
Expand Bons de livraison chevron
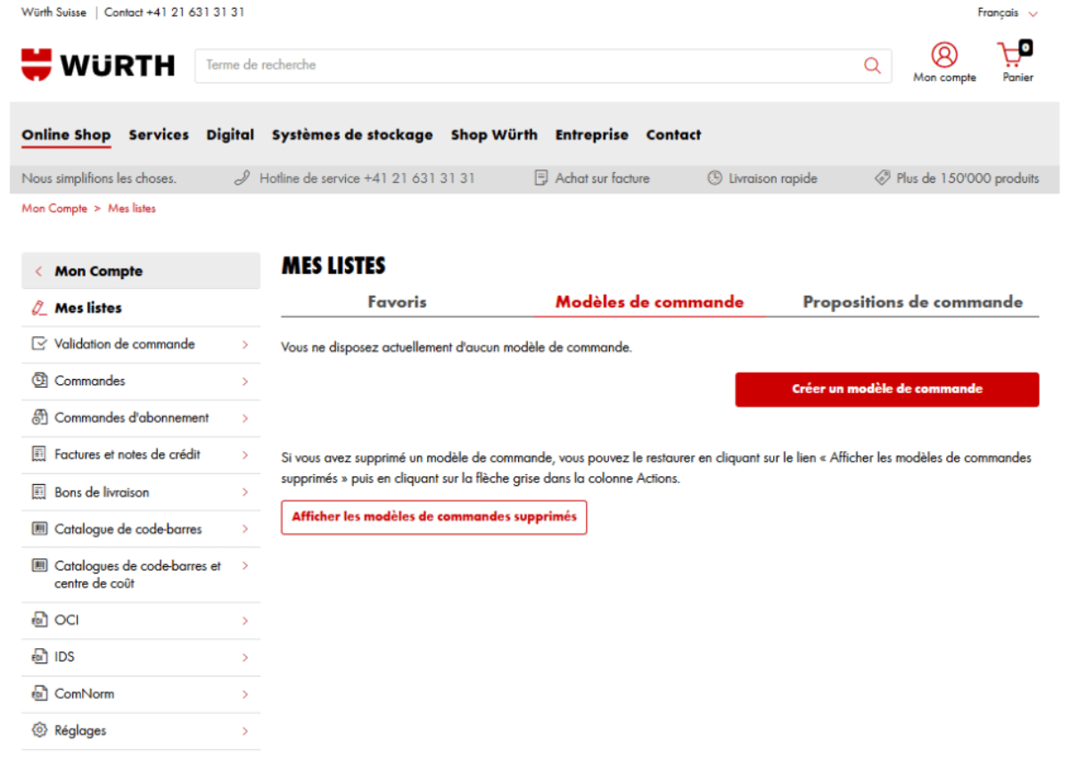coord(245,492)
